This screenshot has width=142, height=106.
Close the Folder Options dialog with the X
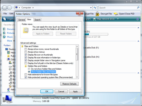click(80, 13)
